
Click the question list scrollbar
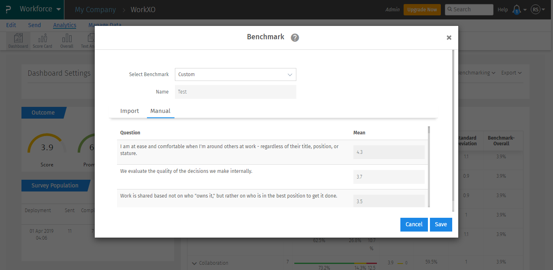[x=429, y=166]
